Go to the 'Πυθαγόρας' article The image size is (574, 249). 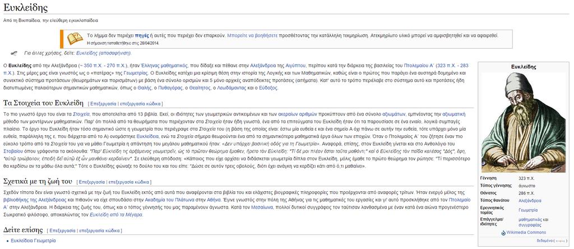(x=172, y=88)
